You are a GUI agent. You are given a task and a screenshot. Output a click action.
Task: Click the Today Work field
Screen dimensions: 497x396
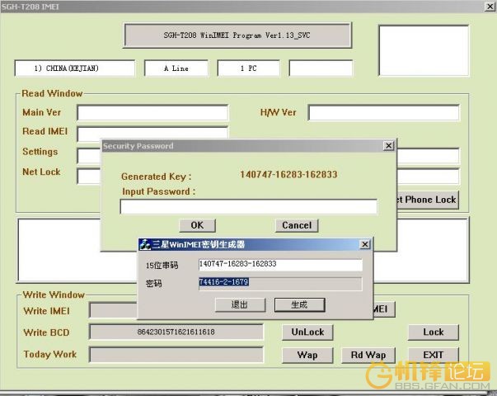click(176, 355)
